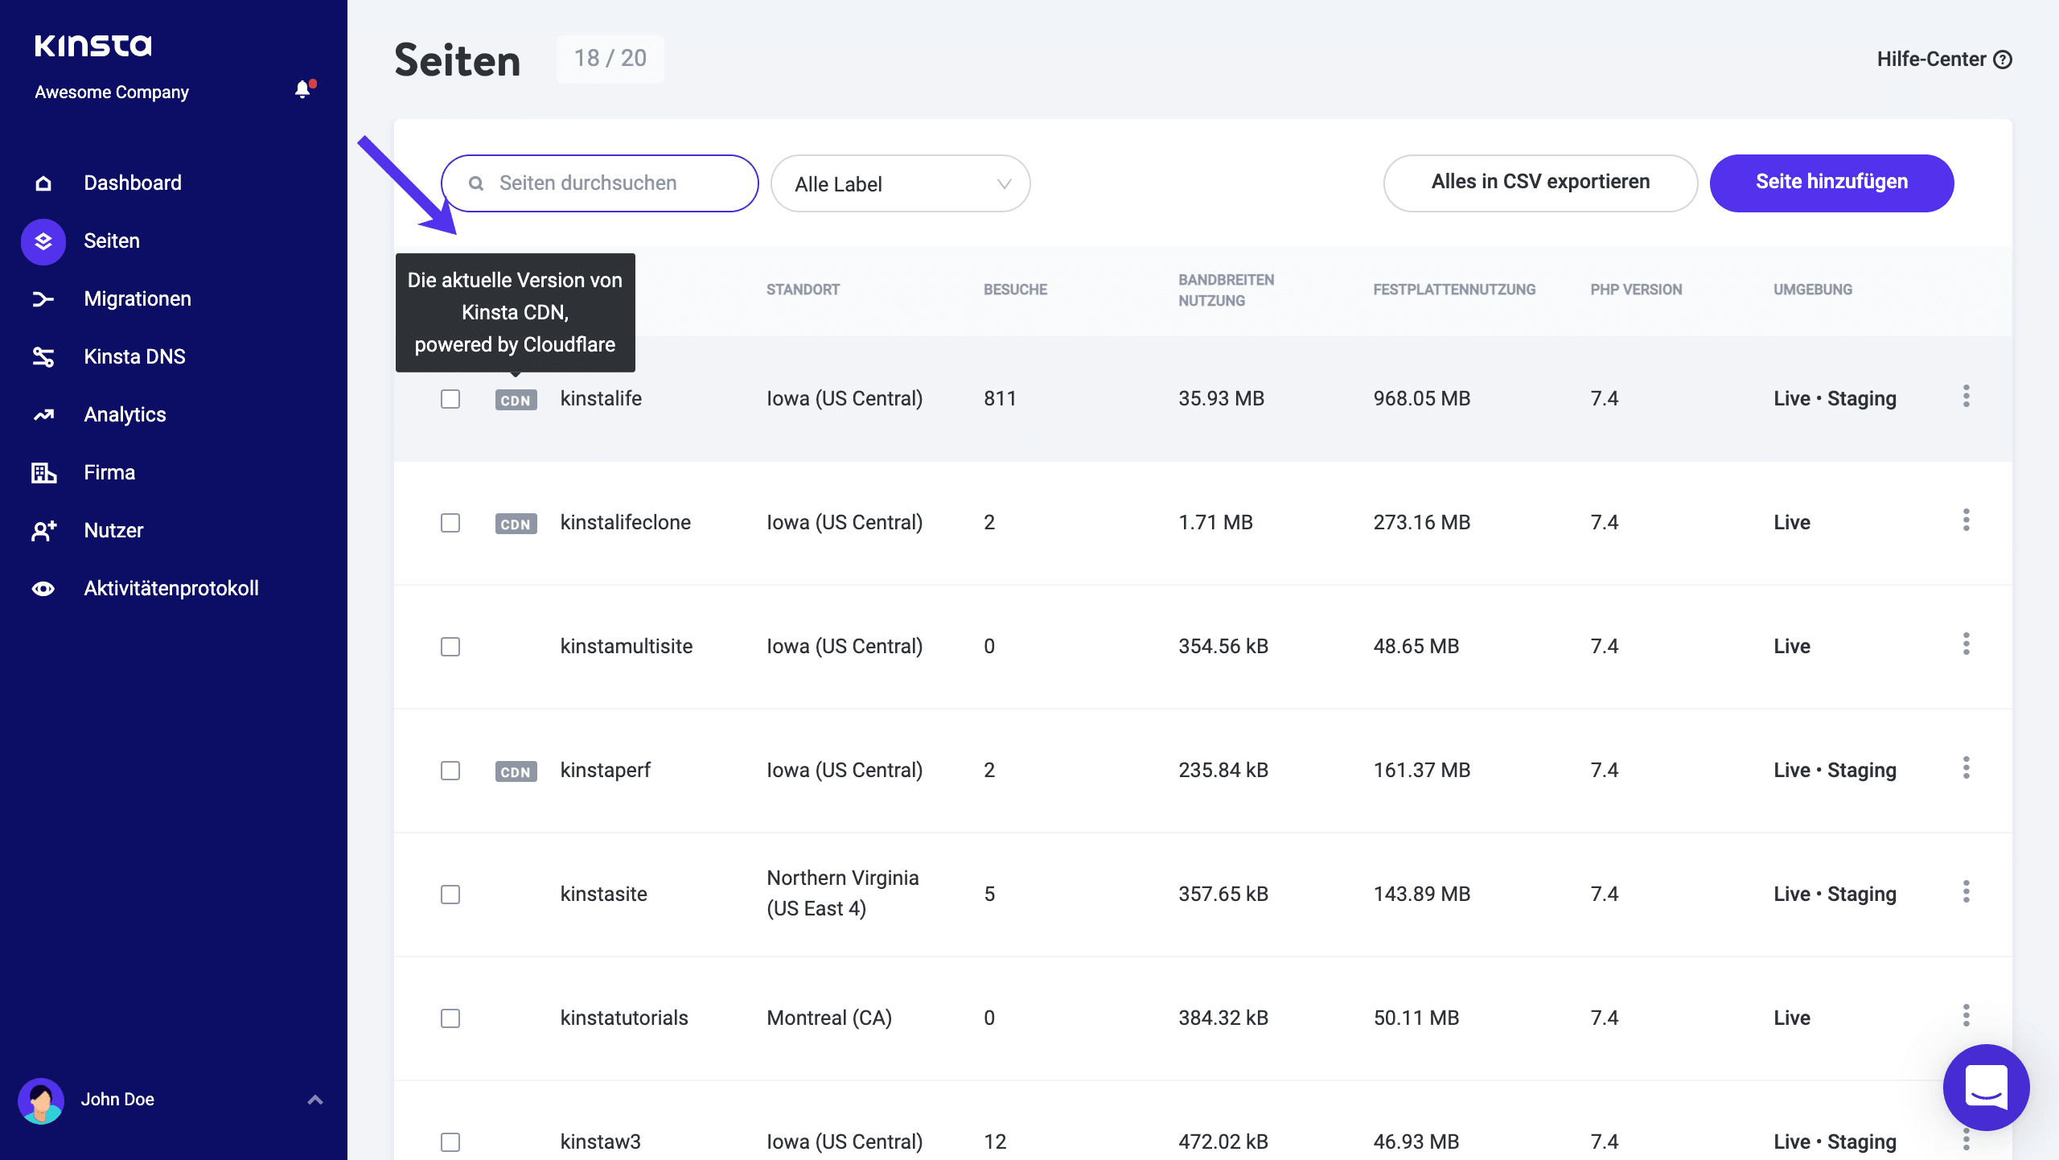Screen dimensions: 2059x1160
Task: Click the Seiten durchsuchen search field
Action: click(x=599, y=183)
